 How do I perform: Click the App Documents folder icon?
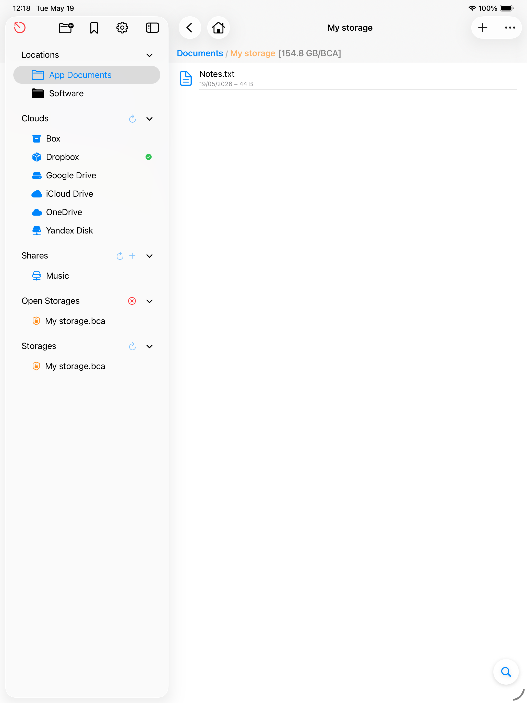tap(38, 75)
